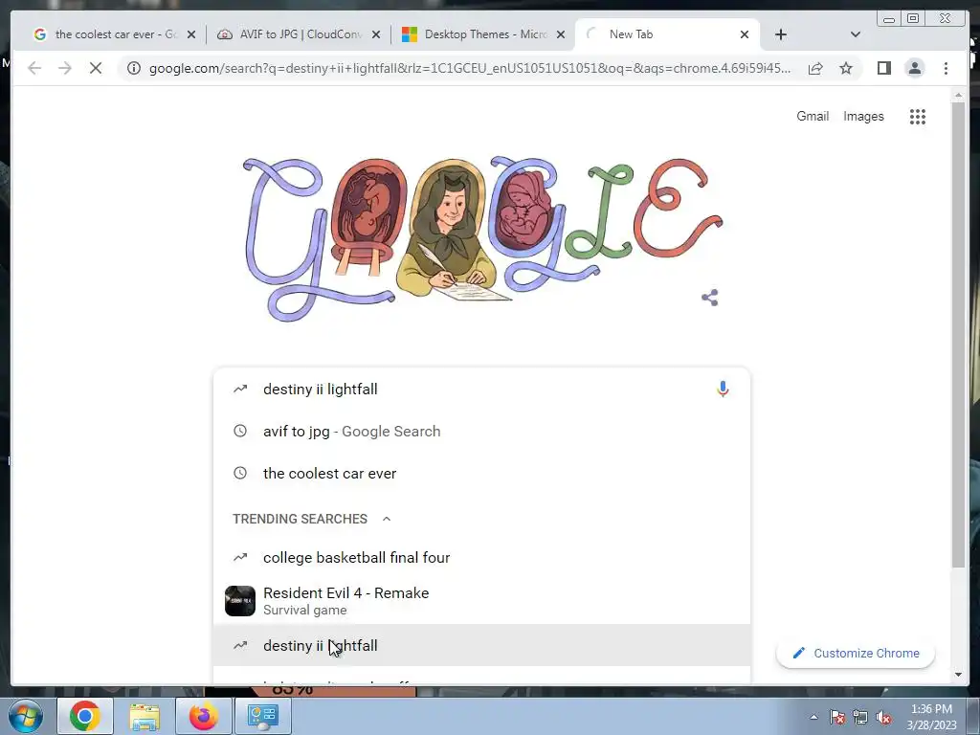The image size is (980, 735).
Task: Select 'Resident Evil 4 - Remake' suggestion
Action: point(481,601)
